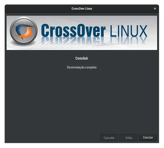The width and height of the screenshot is (164, 148).
Task: Click the thin LINUX word in banner
Action: coord(128,31)
